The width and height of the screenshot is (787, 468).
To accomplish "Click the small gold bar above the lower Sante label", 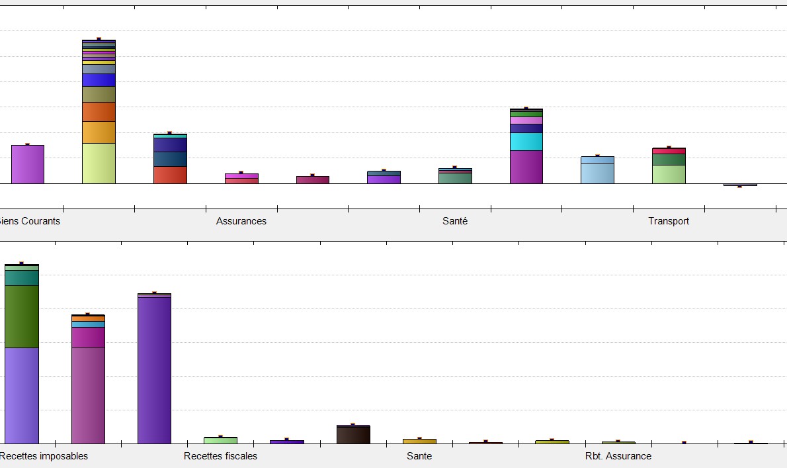I will pos(419,441).
